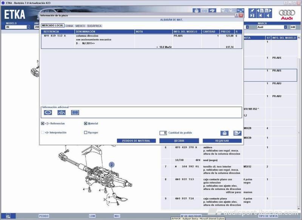
Task: Switch to the China market tab
Action: click(x=69, y=26)
